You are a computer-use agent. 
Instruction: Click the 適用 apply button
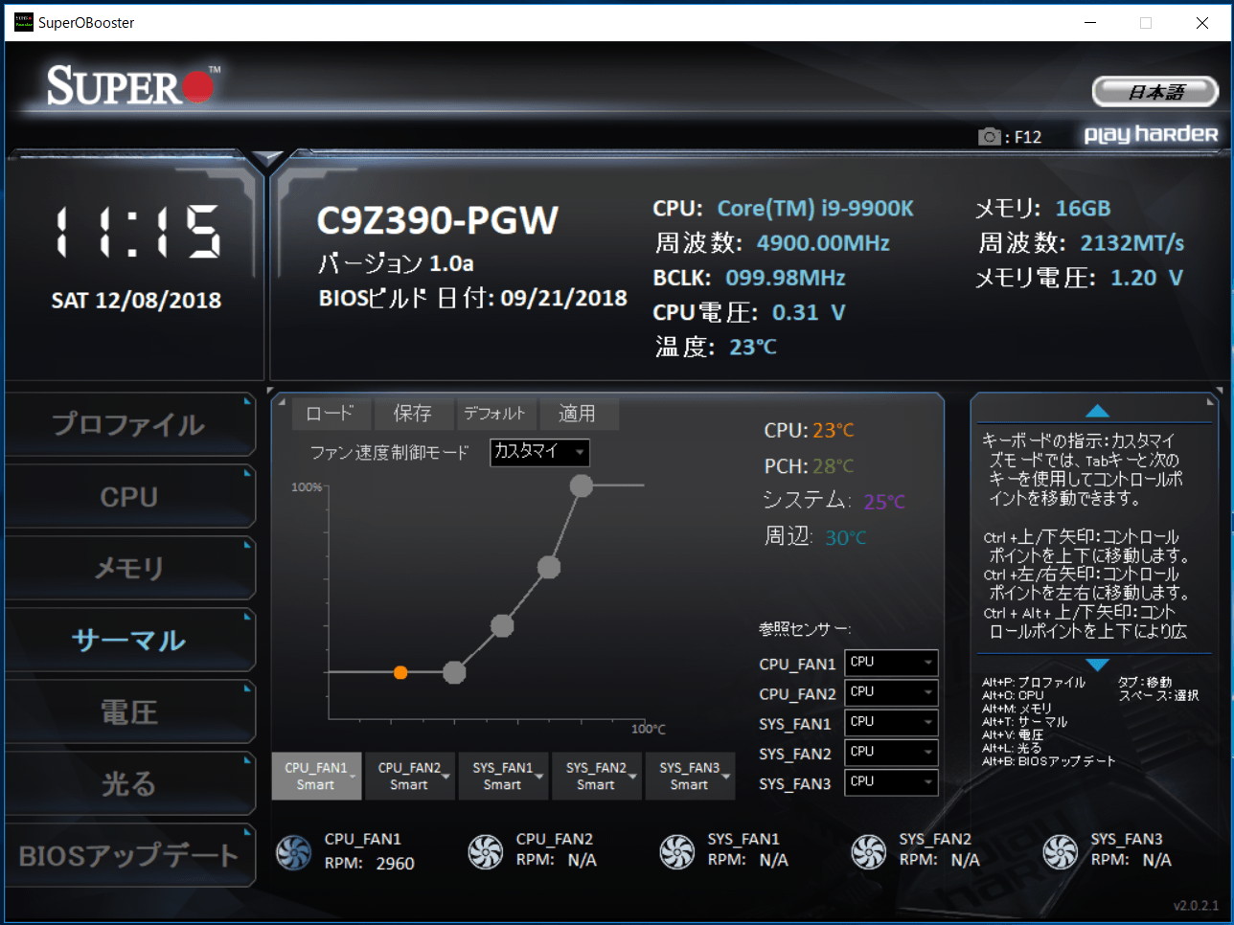point(578,414)
